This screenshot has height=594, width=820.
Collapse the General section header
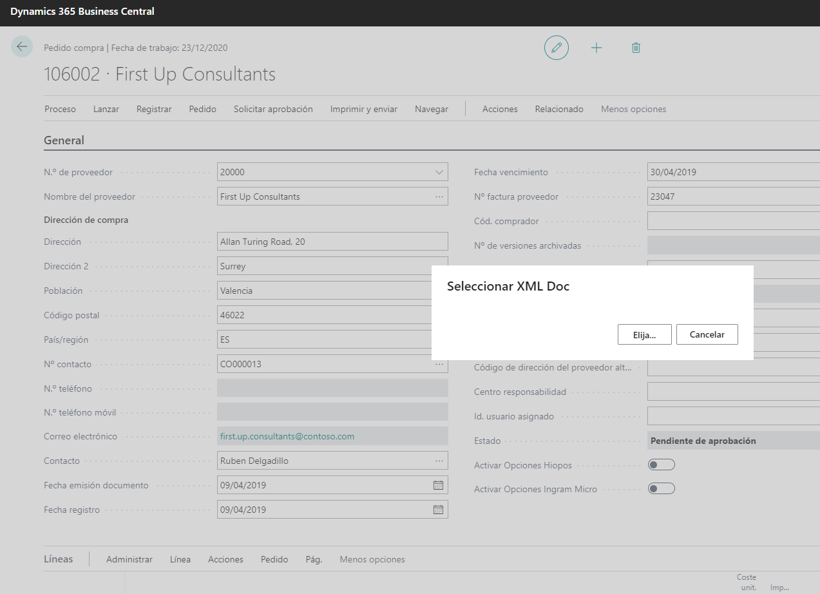(x=64, y=140)
